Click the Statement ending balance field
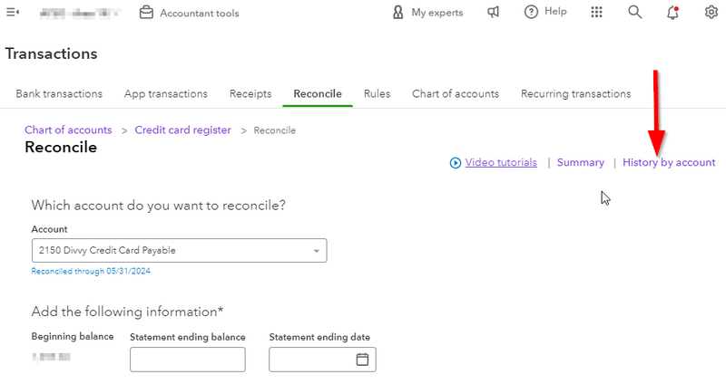Screen dimensions: 726x384 coord(188,360)
